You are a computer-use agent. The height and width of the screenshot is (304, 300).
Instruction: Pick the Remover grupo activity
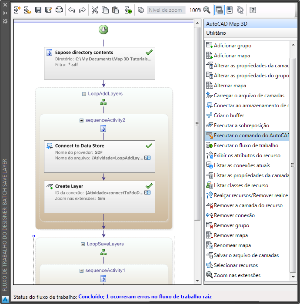[x=247, y=225]
